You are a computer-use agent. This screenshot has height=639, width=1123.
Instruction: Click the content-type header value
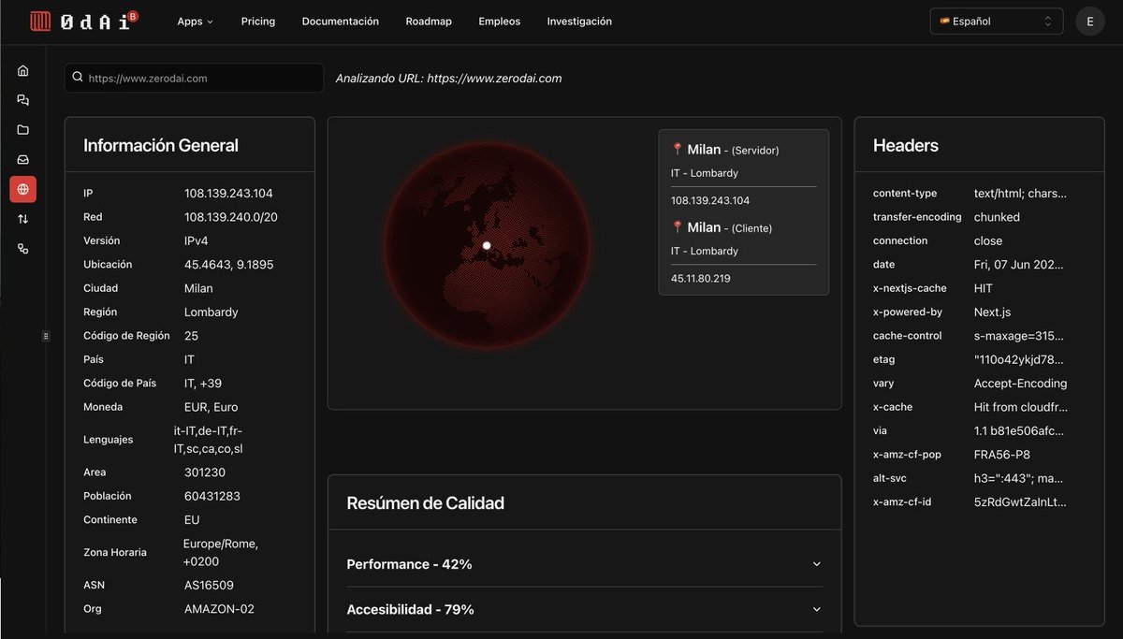click(x=1020, y=194)
